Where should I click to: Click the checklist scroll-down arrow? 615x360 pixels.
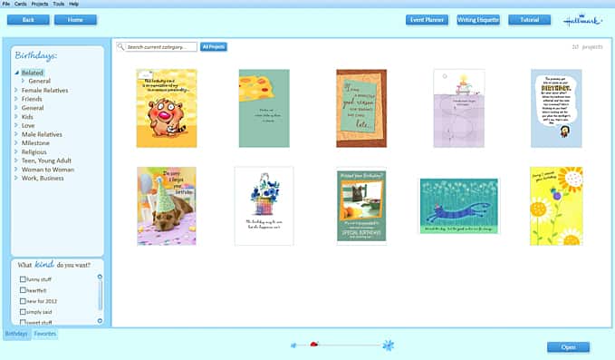click(100, 321)
